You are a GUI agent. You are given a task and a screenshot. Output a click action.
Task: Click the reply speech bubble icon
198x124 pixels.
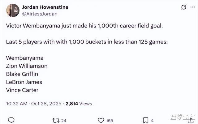click(x=11, y=120)
